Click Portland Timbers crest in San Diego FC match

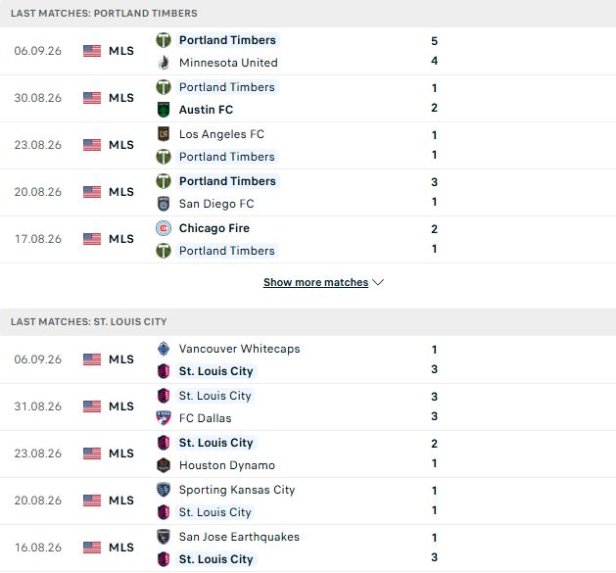click(x=164, y=181)
